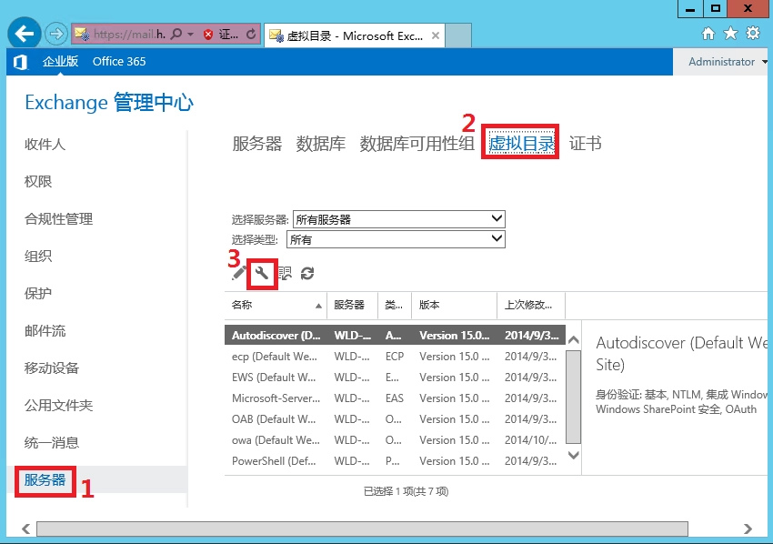
Task: Click the Office logo icon in header
Action: coord(20,62)
